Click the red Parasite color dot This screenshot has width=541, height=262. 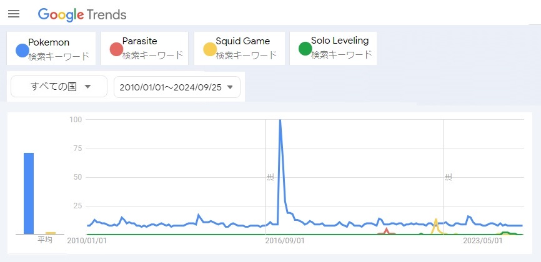click(x=116, y=49)
